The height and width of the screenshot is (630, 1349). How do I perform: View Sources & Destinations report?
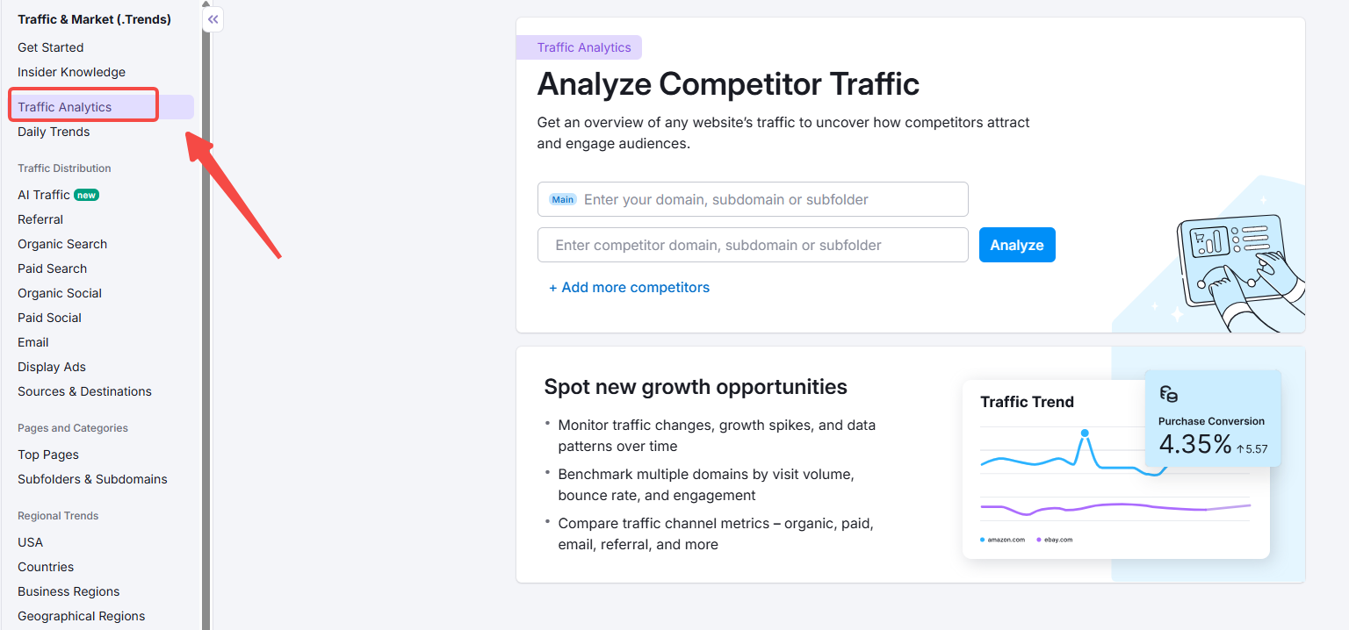[x=84, y=390]
